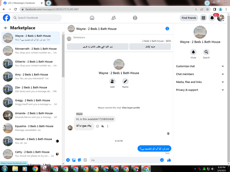Viewport: 230px width, 172px height.
Task: Reply to the message with arrow icon
Action: tap(103, 126)
